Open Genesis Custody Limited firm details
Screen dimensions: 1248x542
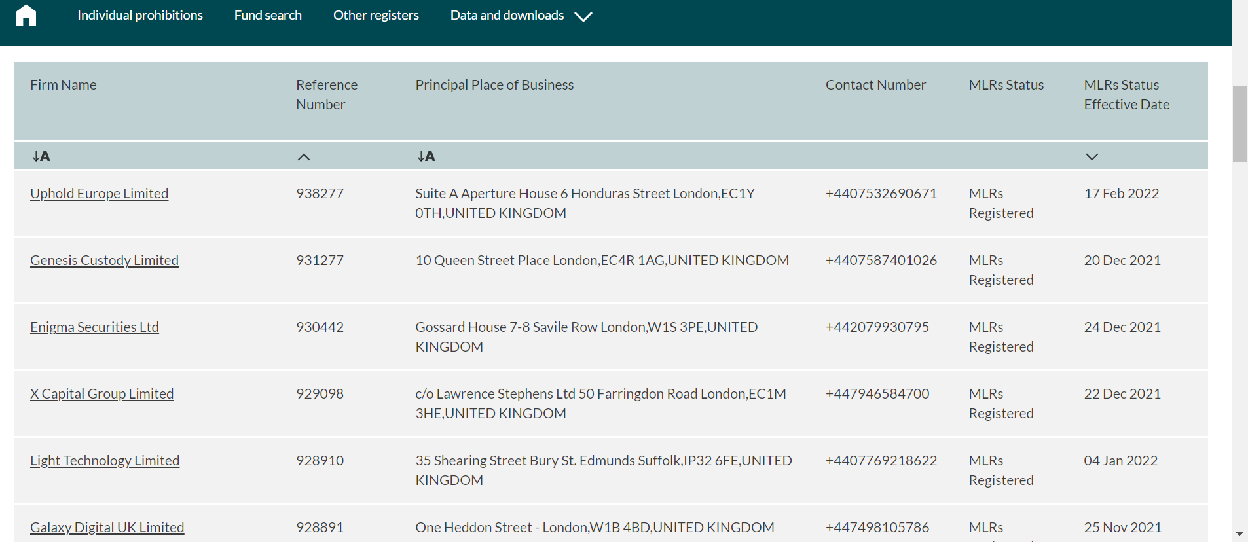[x=104, y=261]
